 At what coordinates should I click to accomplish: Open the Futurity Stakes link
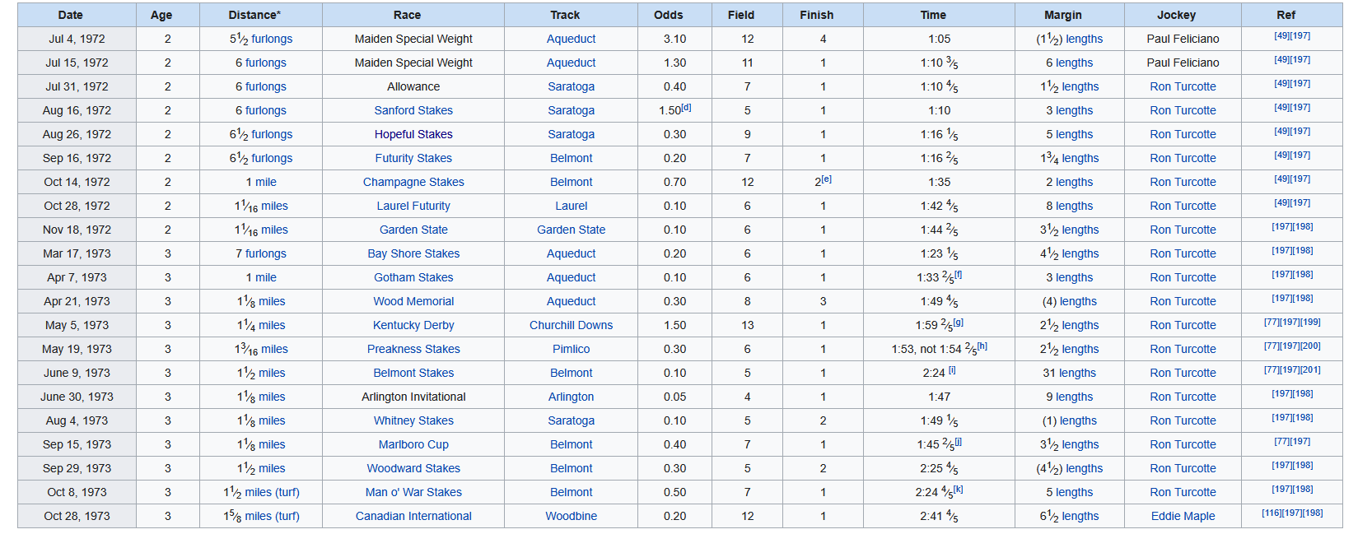(413, 158)
